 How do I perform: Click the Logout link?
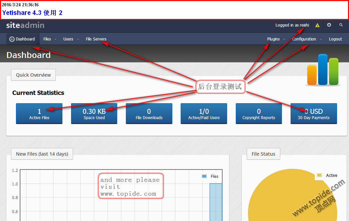[x=335, y=39]
